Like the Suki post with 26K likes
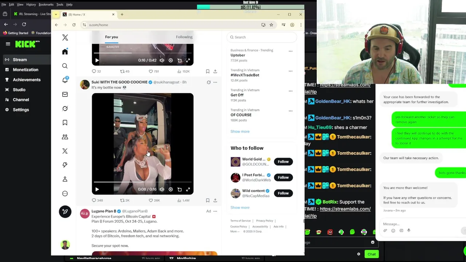Image resolution: width=466 pixels, height=262 pixels. click(154, 200)
